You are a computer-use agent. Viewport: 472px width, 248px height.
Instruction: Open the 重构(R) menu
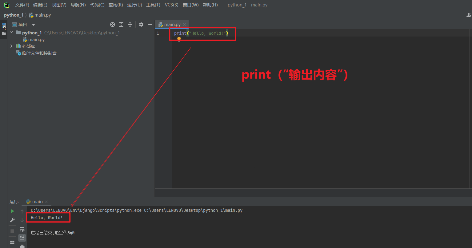coord(116,5)
